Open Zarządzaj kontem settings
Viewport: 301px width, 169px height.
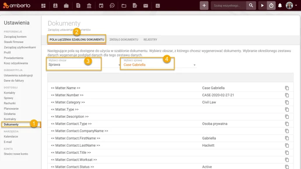15,37
